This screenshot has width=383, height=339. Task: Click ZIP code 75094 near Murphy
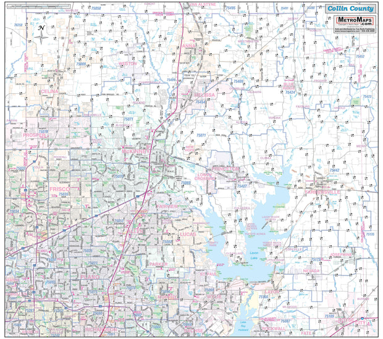click(165, 292)
